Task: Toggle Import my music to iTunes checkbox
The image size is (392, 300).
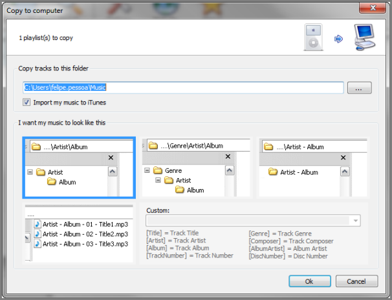Action: (27, 103)
